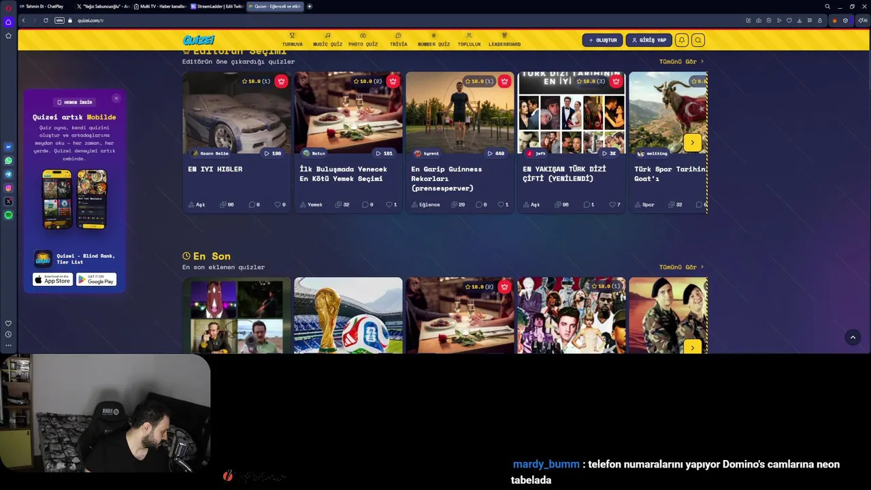The width and height of the screenshot is (871, 490).
Task: Click the Opera home sidebar icon
Action: coord(8,22)
